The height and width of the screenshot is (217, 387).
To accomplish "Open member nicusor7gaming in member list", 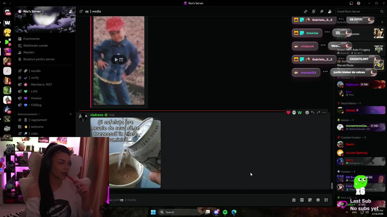I will (x=361, y=153).
